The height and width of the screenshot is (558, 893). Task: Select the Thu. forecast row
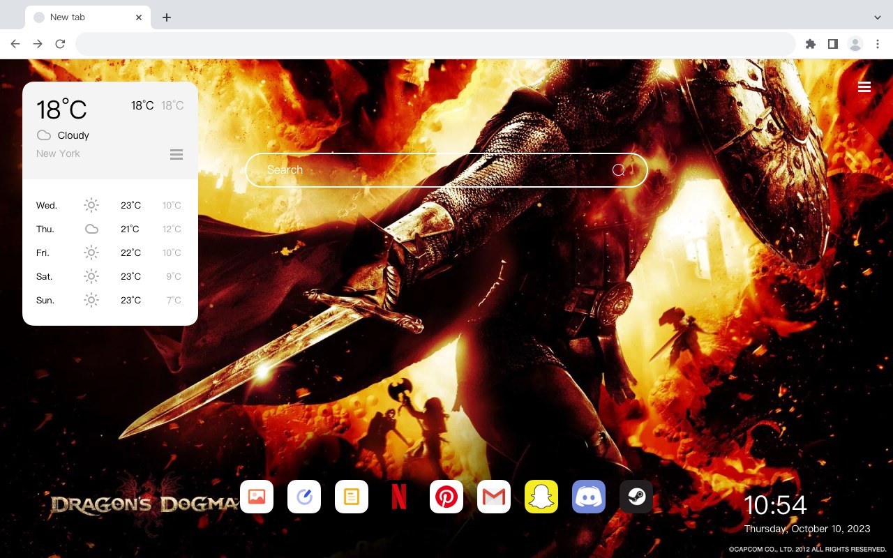110,229
